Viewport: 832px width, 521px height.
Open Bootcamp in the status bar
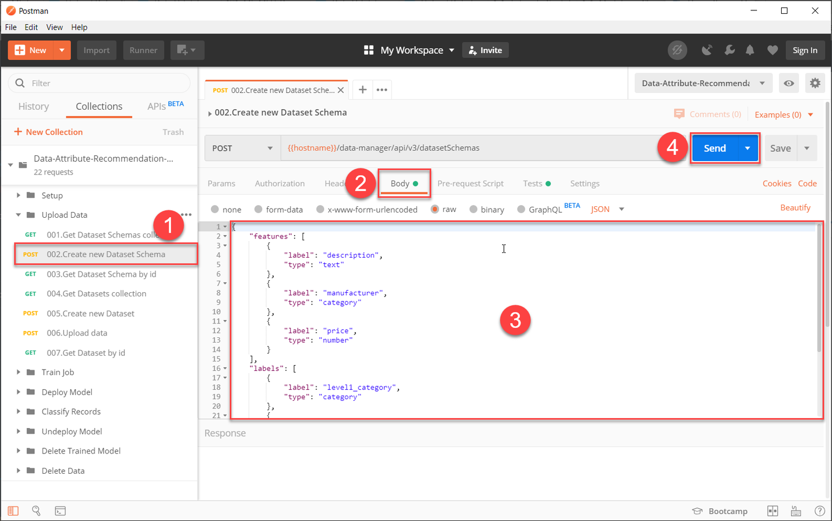click(x=720, y=511)
